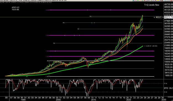Click the 95 year tick label
The width and height of the screenshot is (173, 101).
tap(40, 98)
